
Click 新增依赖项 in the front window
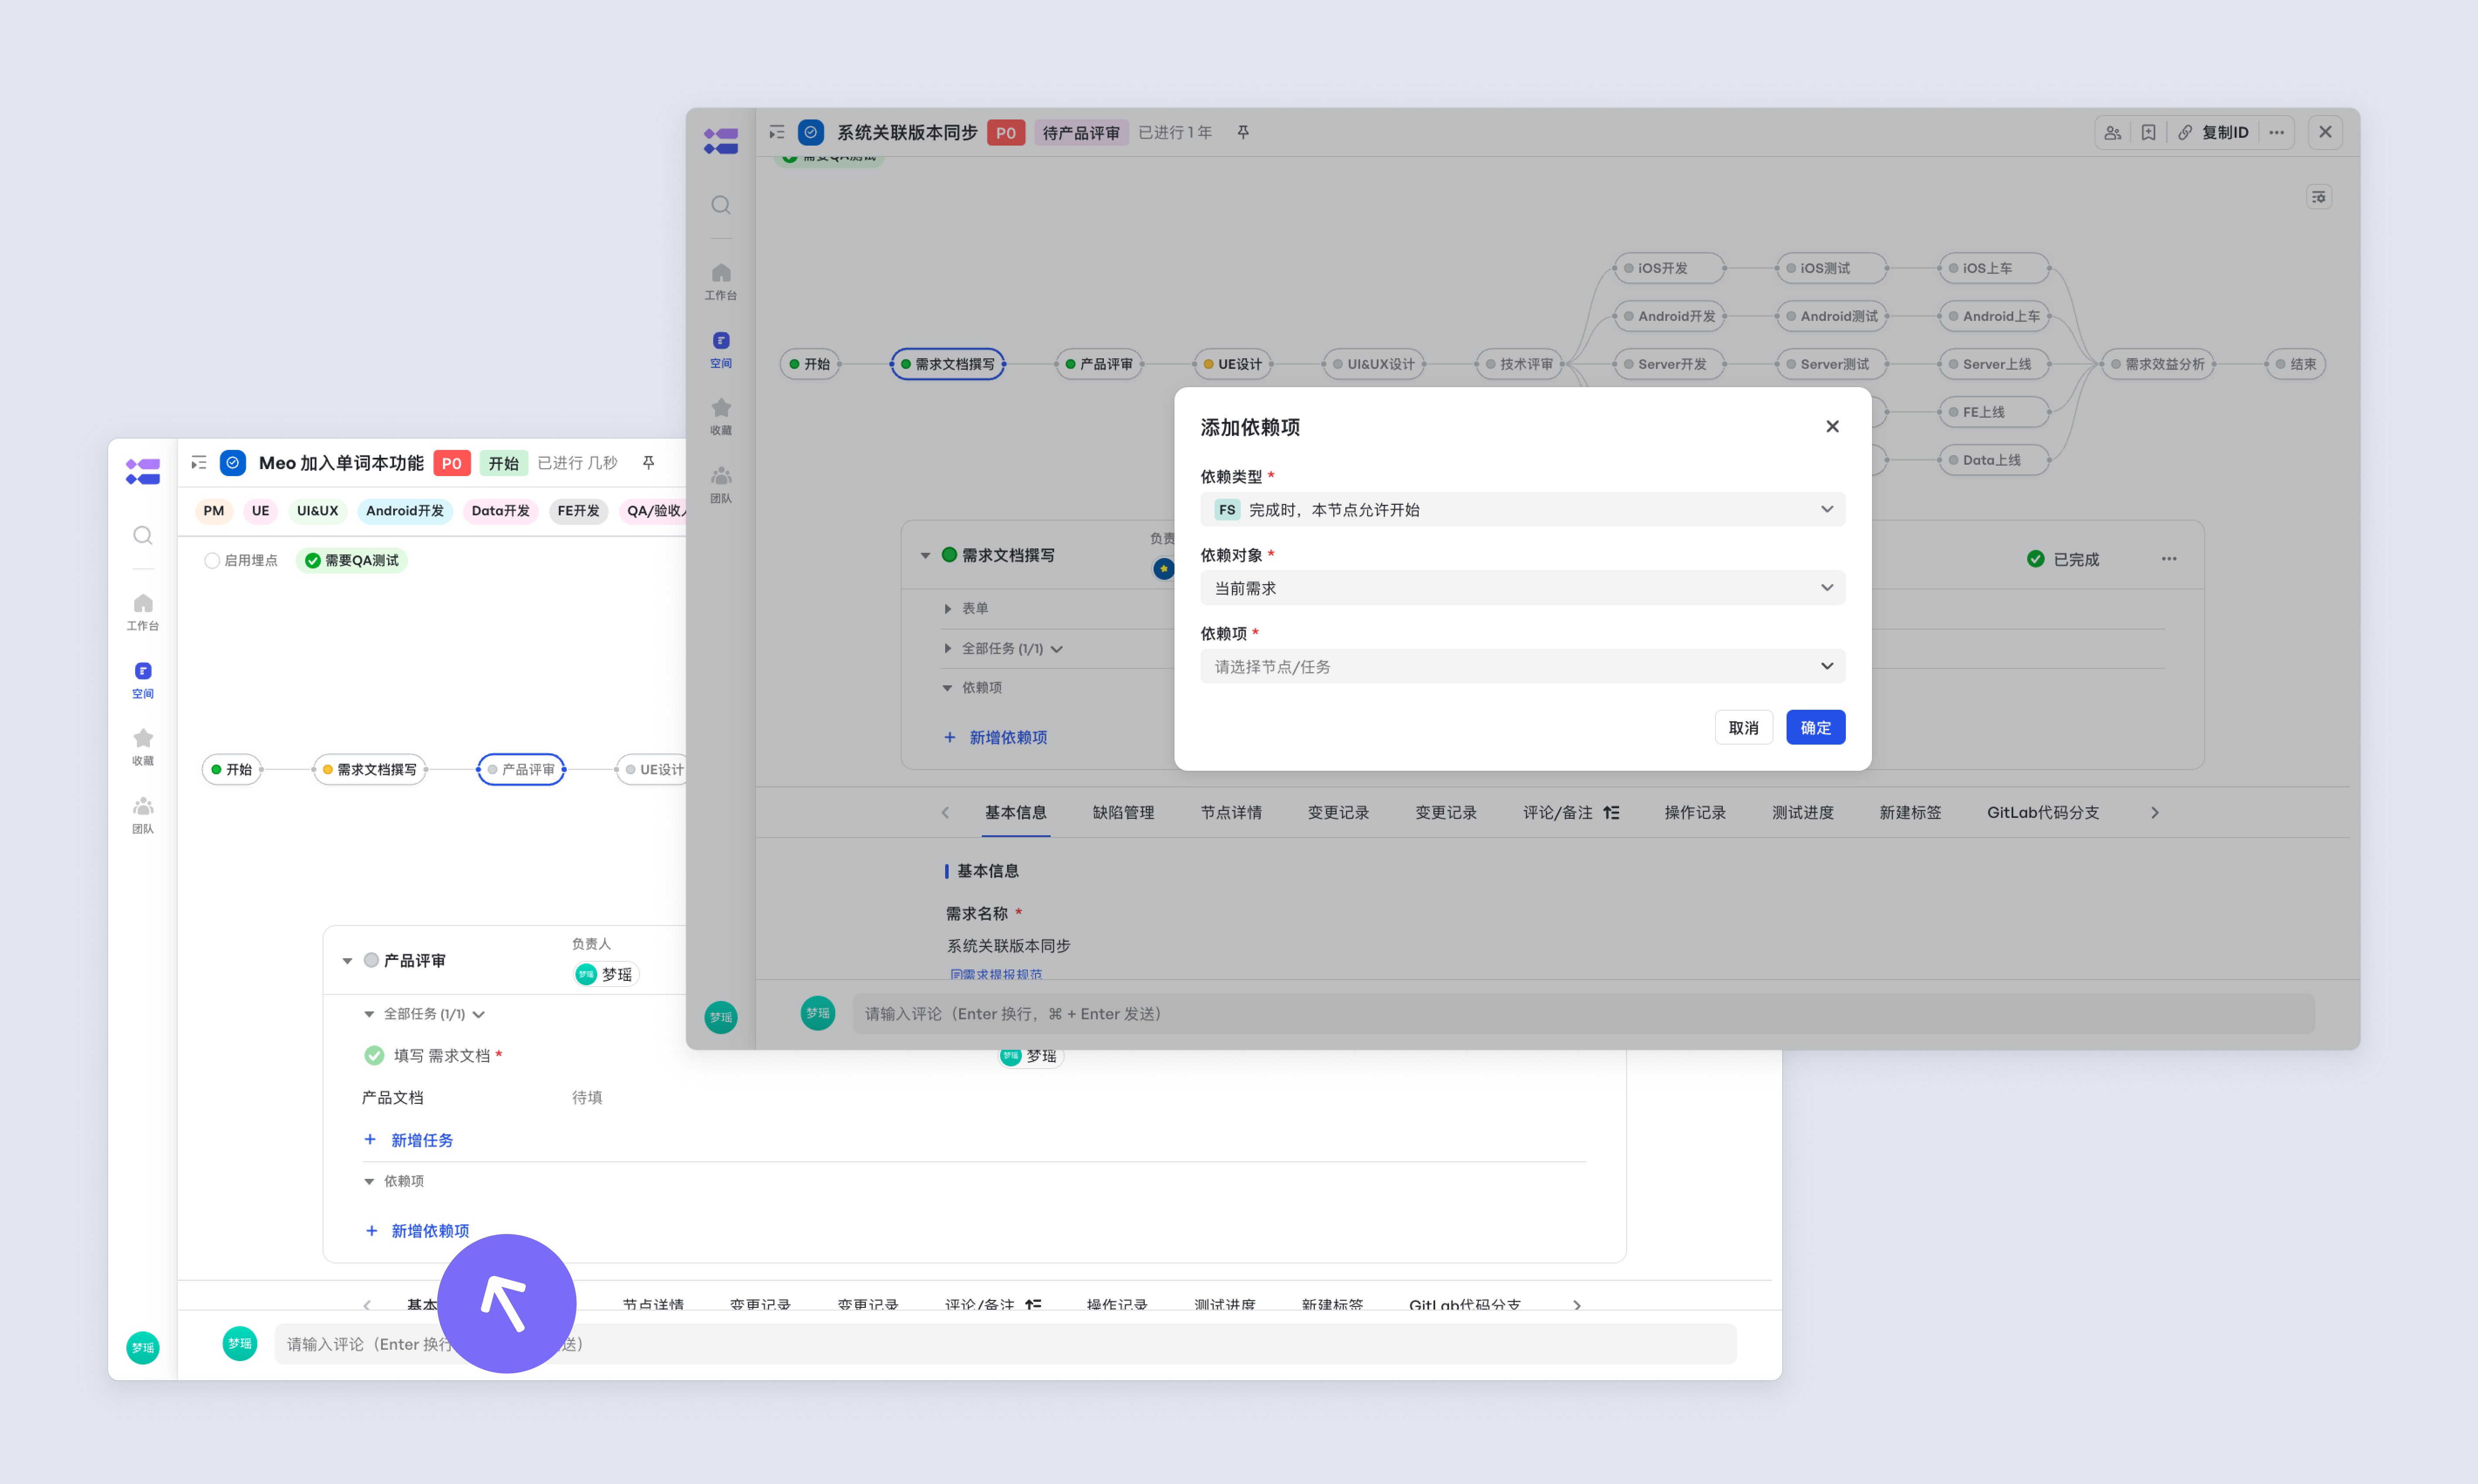[996, 737]
